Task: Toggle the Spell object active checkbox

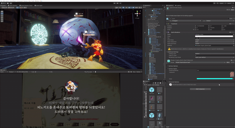Action: pyautogui.click(x=171, y=19)
